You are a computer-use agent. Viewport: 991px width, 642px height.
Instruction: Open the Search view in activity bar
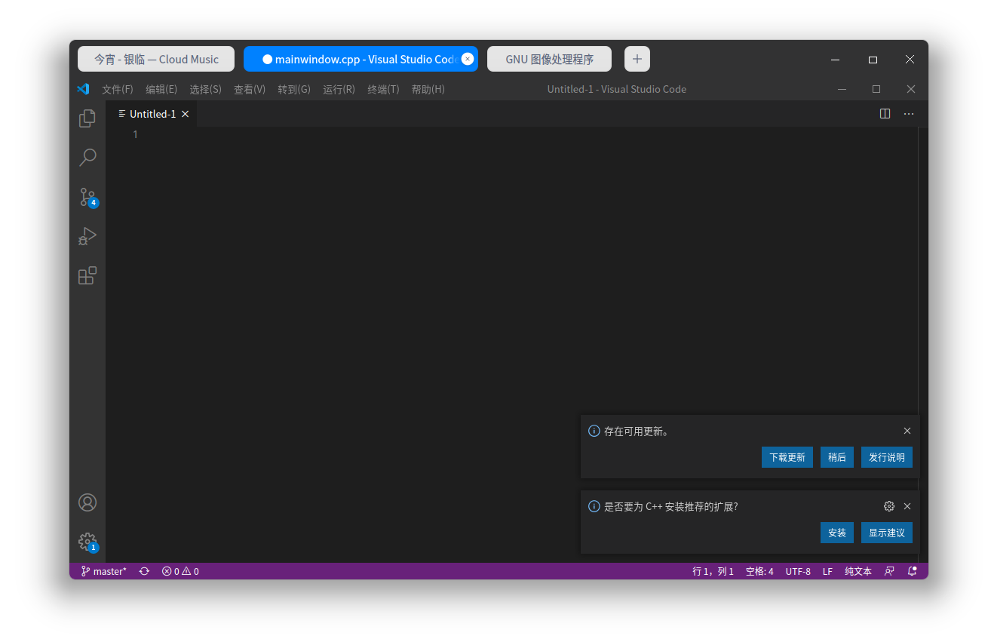coord(87,158)
